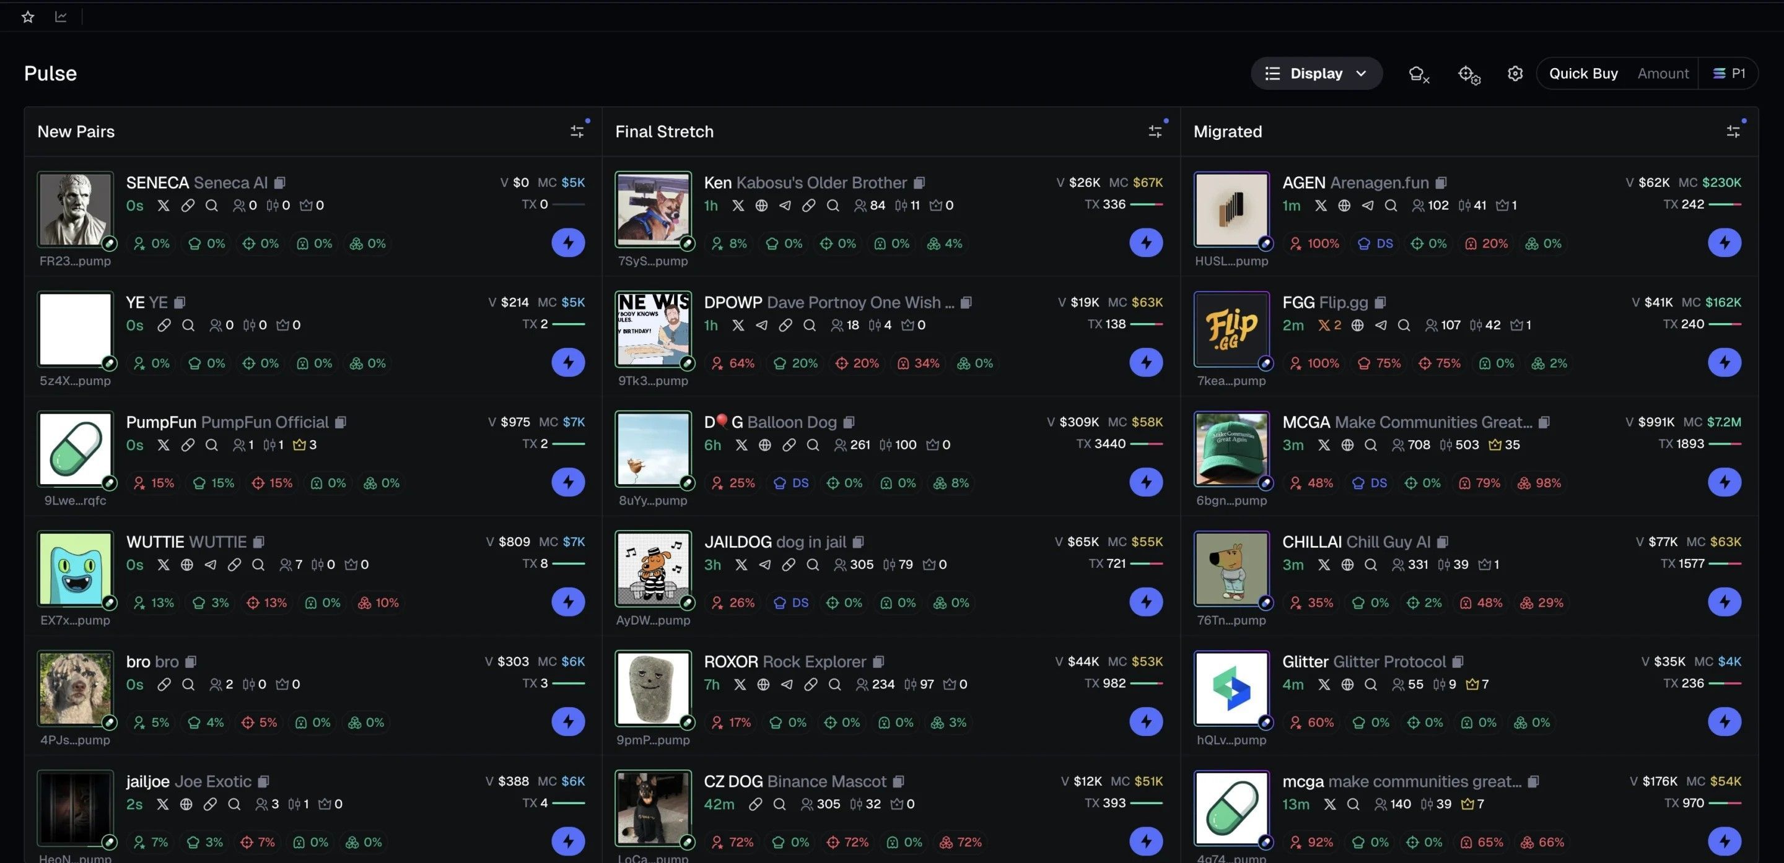Viewport: 1784px width, 863px height.
Task: Select the P1 wallet preset
Action: [x=1729, y=72]
